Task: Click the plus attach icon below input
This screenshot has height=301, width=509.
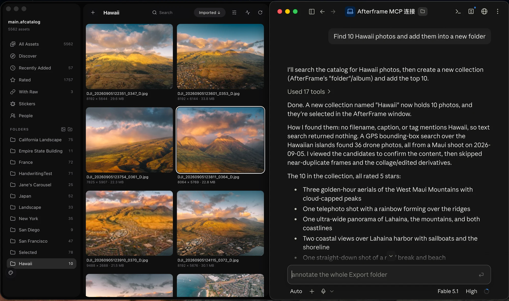Action: (312, 291)
